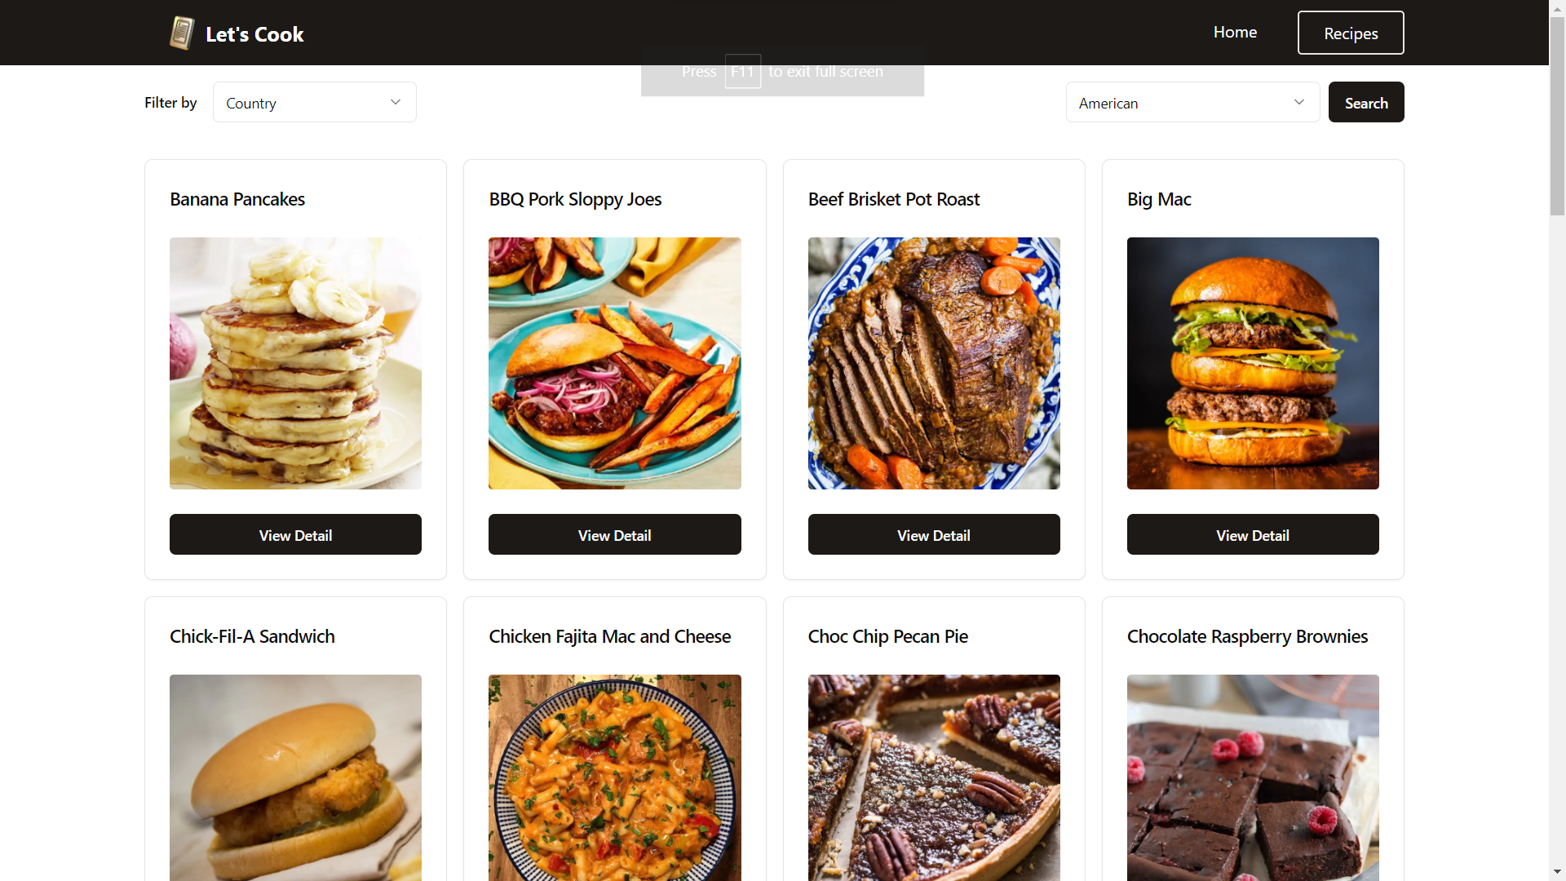The height and width of the screenshot is (881, 1566).
Task: Click the Beef Brisket Pot Roast food image
Action: (934, 364)
